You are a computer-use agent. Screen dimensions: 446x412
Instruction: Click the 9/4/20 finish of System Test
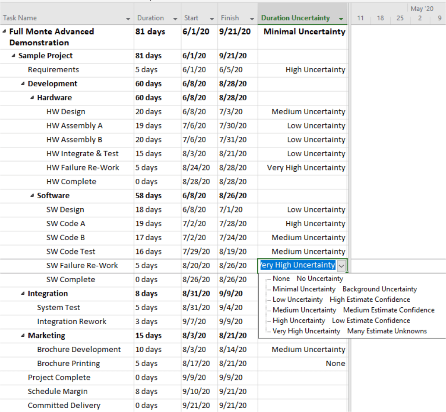coord(230,307)
